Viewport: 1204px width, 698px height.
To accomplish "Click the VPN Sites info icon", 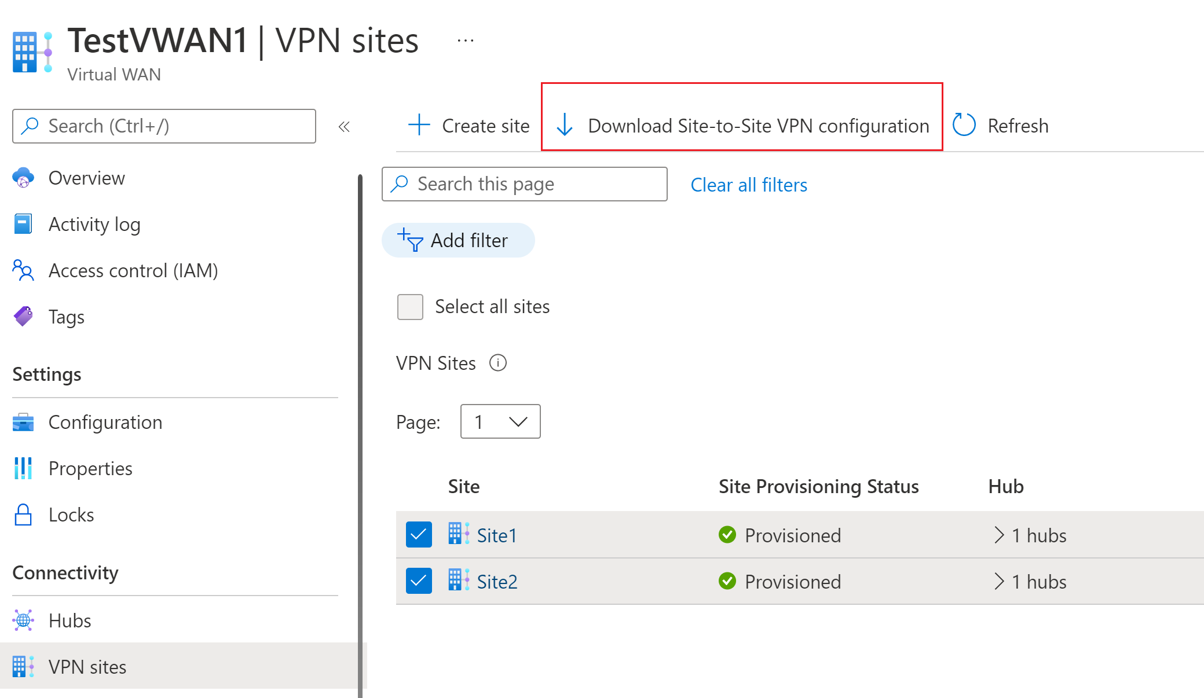I will tap(497, 363).
